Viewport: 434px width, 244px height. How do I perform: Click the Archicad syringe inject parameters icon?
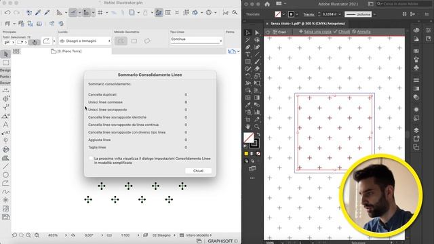(47, 12)
